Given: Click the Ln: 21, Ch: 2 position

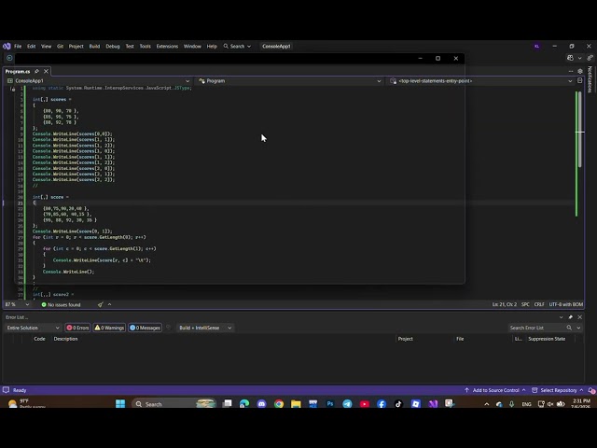Looking at the screenshot, I should click(x=505, y=304).
